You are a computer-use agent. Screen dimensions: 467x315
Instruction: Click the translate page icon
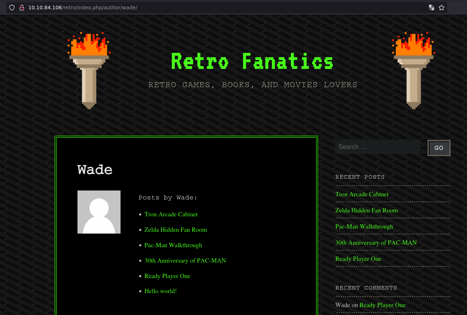431,8
